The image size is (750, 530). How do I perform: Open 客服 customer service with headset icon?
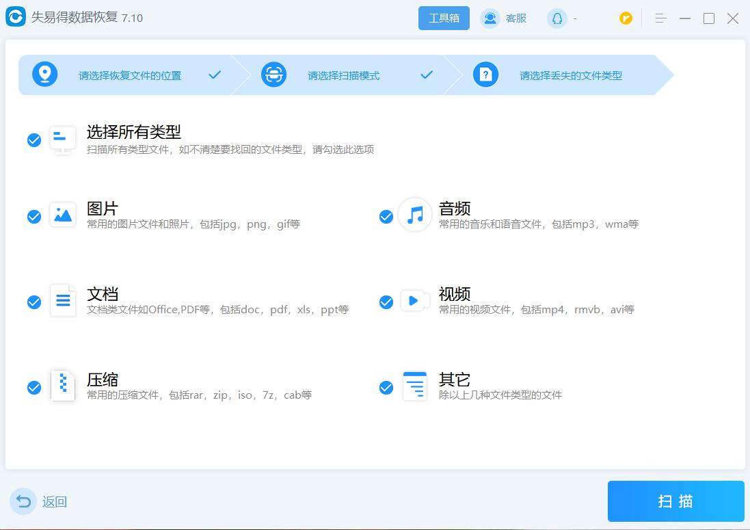point(504,18)
